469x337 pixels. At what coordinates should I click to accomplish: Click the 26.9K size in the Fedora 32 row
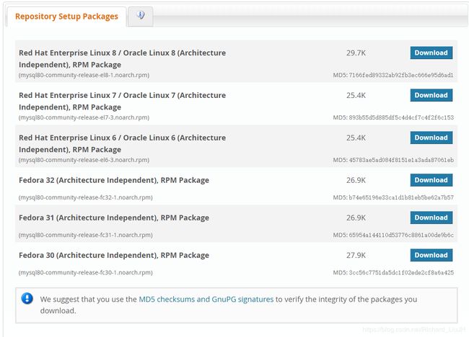[356, 180]
